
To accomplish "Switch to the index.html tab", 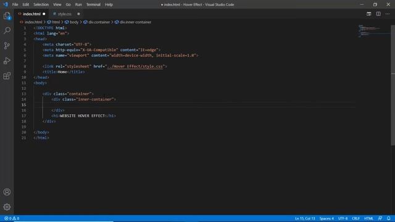I will [31, 14].
